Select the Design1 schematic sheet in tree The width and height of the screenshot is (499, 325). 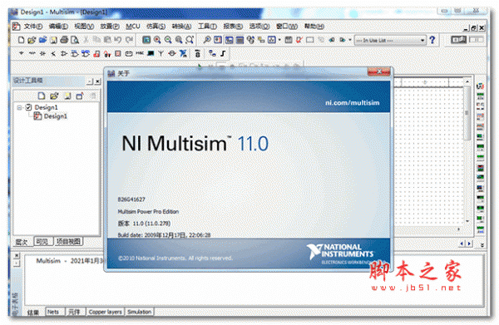click(x=56, y=116)
